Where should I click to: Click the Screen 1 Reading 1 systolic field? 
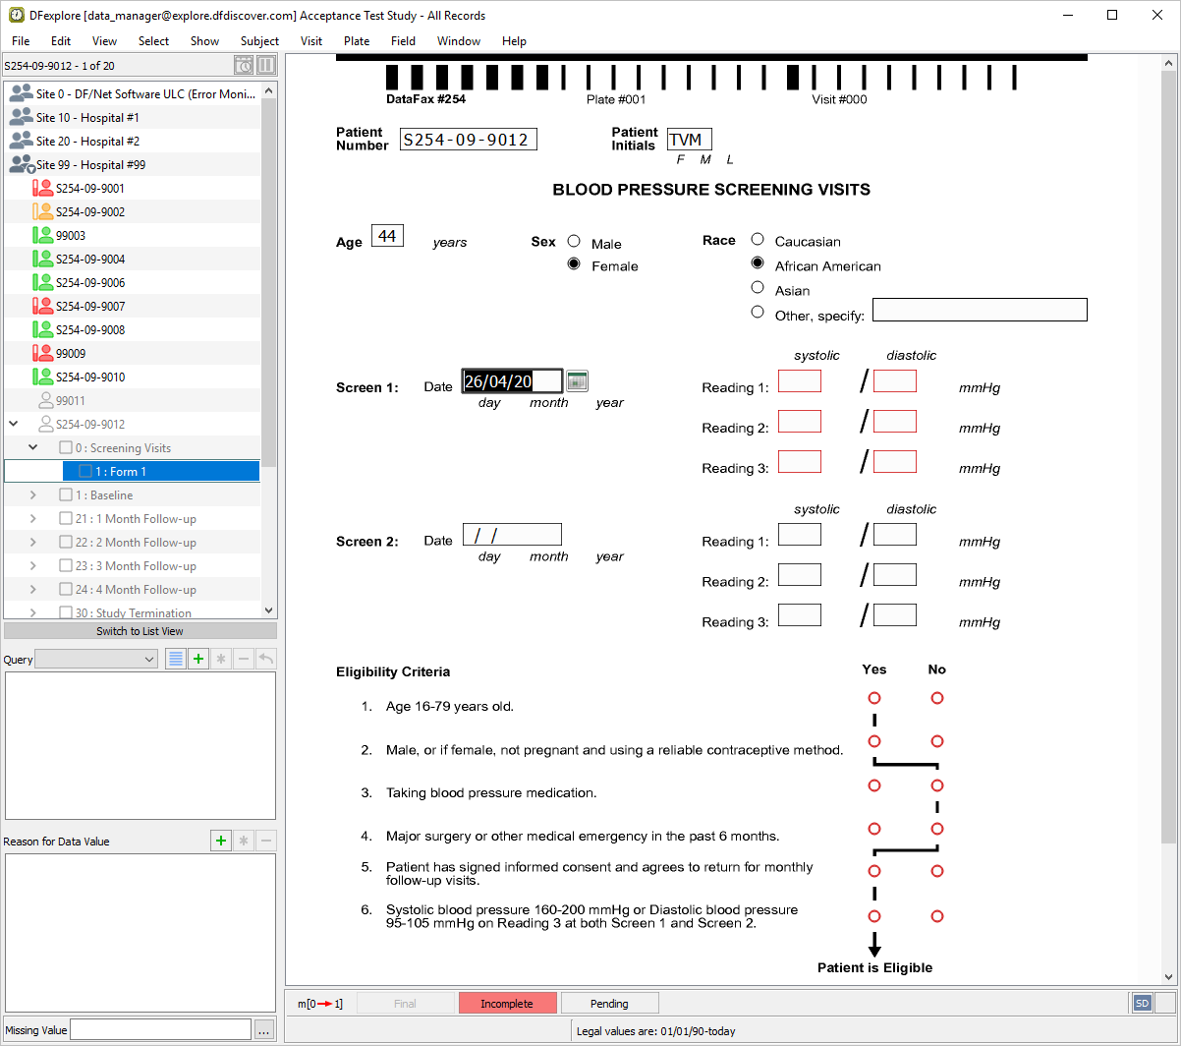pyautogui.click(x=800, y=381)
